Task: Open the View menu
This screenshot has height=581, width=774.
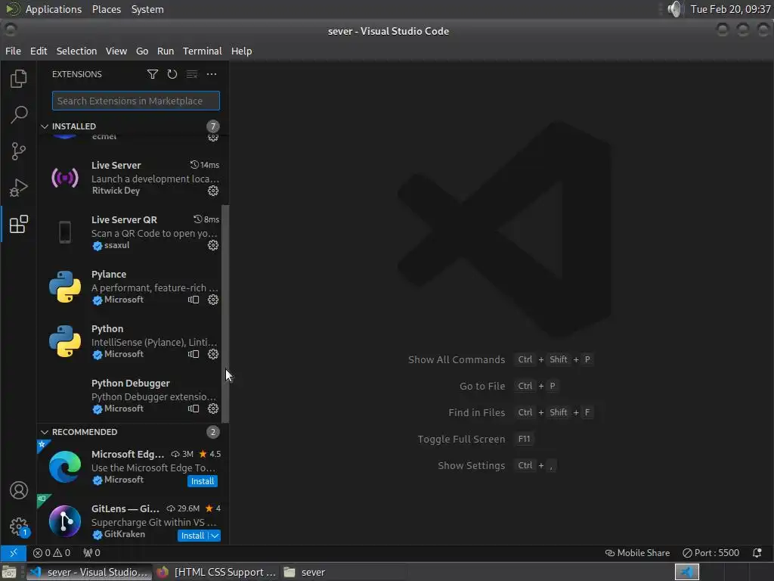Action: point(116,51)
